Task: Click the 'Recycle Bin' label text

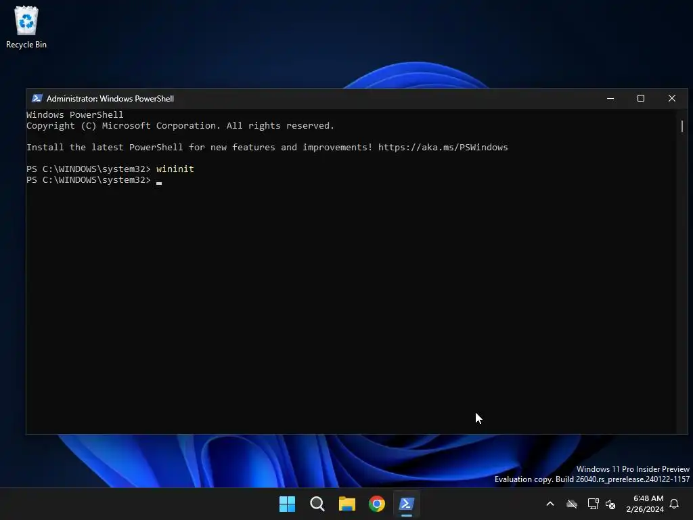Action: [x=26, y=45]
